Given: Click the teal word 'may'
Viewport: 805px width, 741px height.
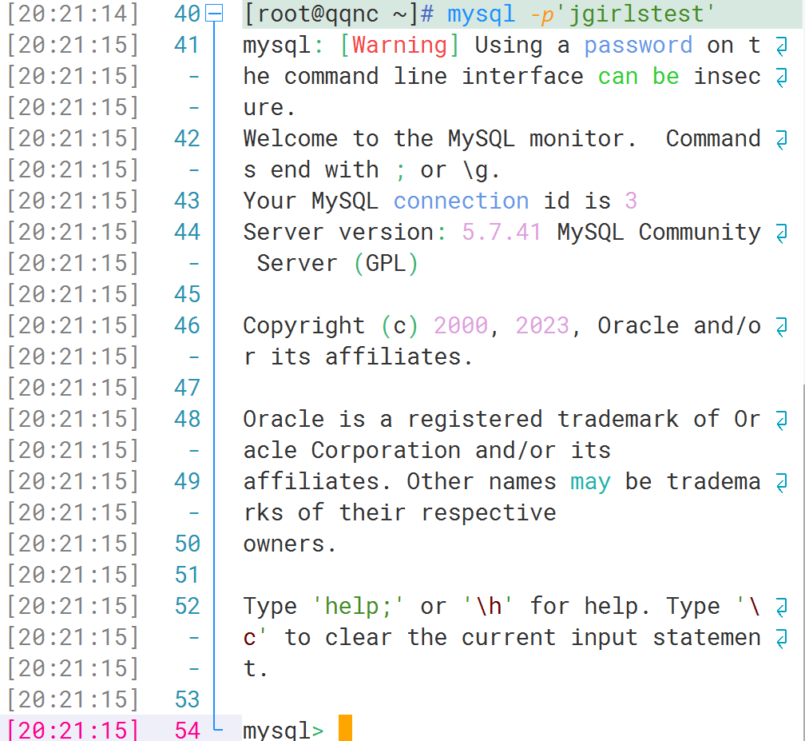Looking at the screenshot, I should click(x=590, y=483).
